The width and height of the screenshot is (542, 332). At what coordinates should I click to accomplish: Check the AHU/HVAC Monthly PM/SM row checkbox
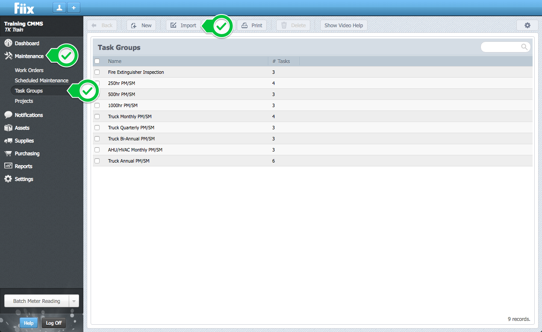pos(97,150)
